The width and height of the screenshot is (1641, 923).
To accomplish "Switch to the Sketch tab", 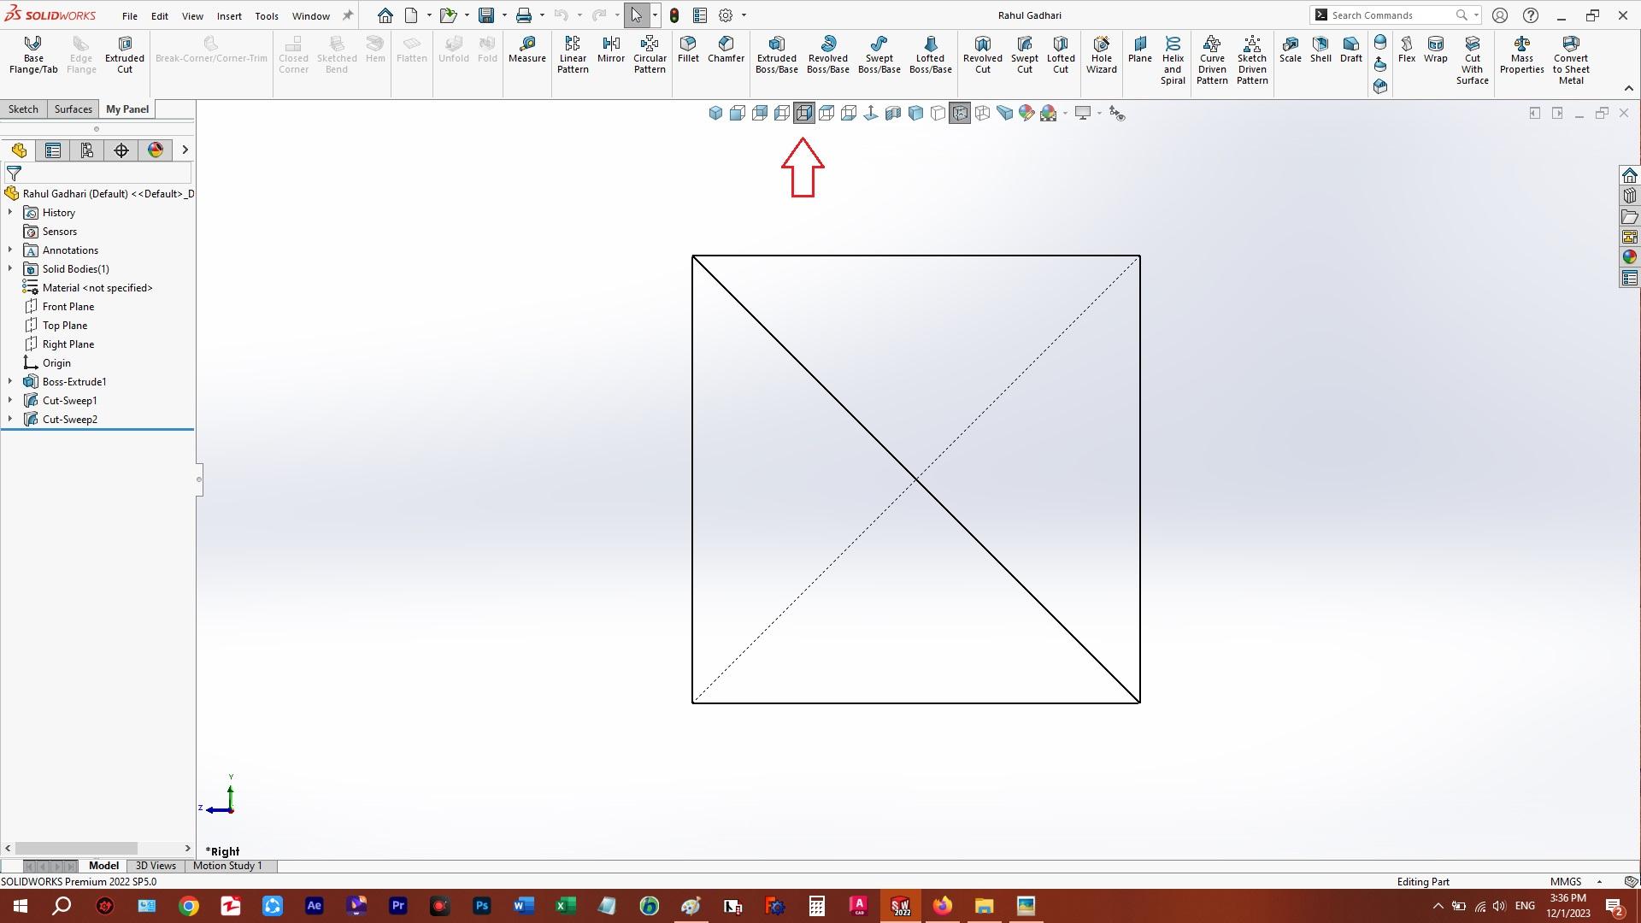I will (23, 109).
